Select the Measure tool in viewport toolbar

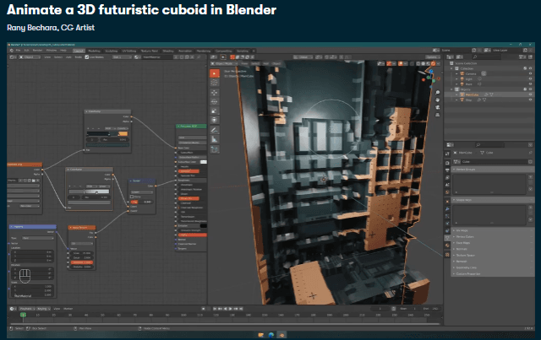(x=214, y=139)
